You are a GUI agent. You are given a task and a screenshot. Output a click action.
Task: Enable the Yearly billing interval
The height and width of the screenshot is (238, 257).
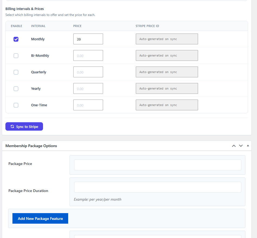(16, 89)
